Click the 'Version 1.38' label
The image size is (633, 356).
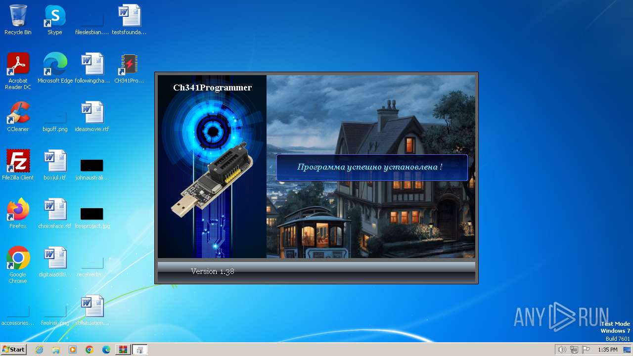(213, 271)
